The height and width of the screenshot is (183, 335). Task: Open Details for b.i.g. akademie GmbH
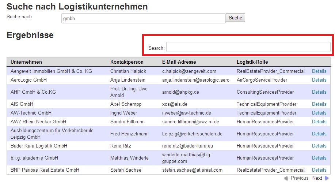point(319,158)
